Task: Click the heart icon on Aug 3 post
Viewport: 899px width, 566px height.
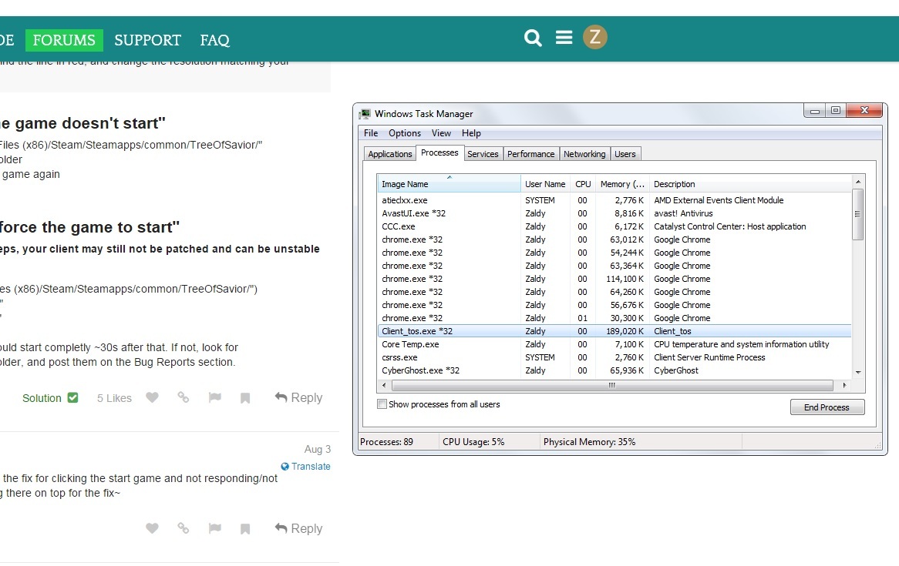Action: click(x=152, y=529)
